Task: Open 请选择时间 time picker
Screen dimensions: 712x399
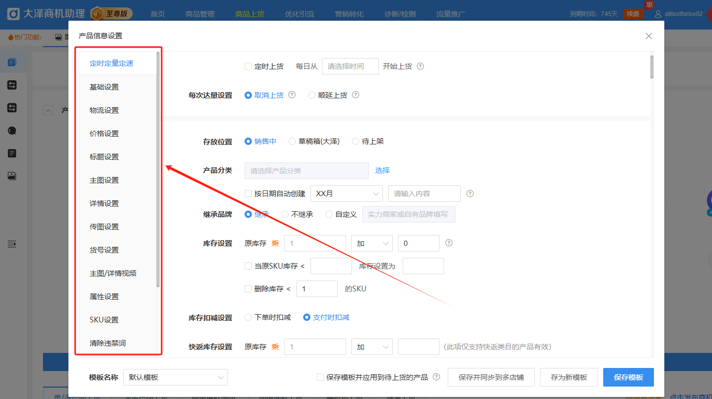Action: click(350, 66)
